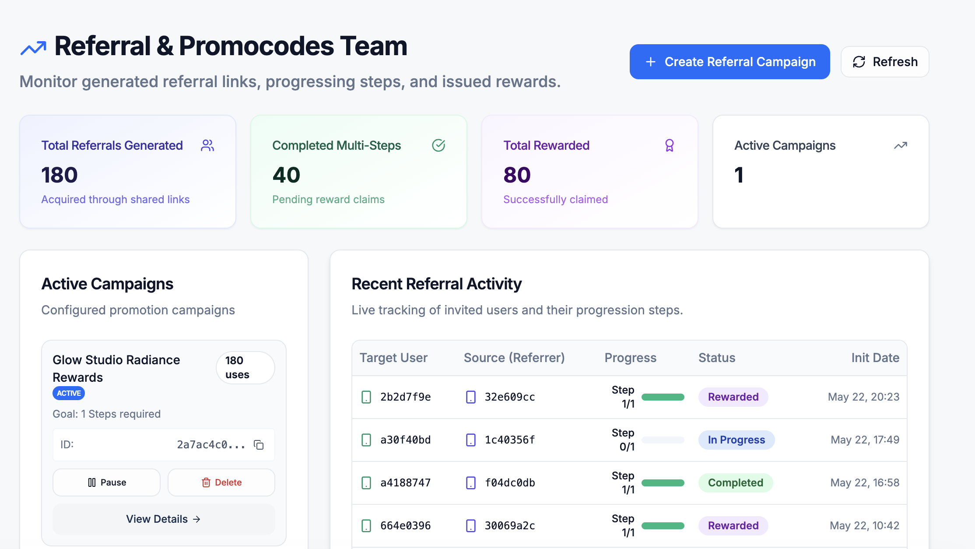Click the trending arrow icon beside page title
The height and width of the screenshot is (549, 975).
pos(33,48)
